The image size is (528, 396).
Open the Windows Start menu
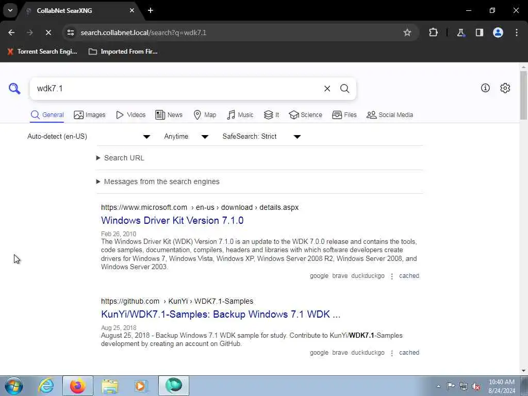14,386
